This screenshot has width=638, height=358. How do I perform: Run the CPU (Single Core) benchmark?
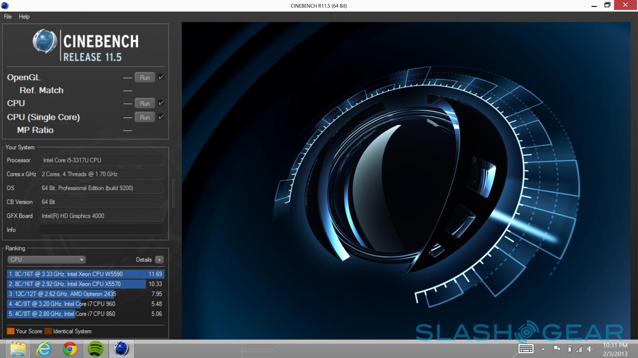point(145,117)
